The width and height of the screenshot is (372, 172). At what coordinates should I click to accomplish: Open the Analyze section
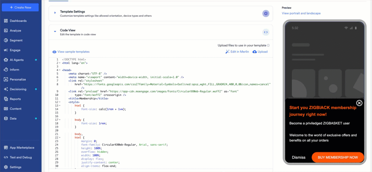[x=15, y=30]
